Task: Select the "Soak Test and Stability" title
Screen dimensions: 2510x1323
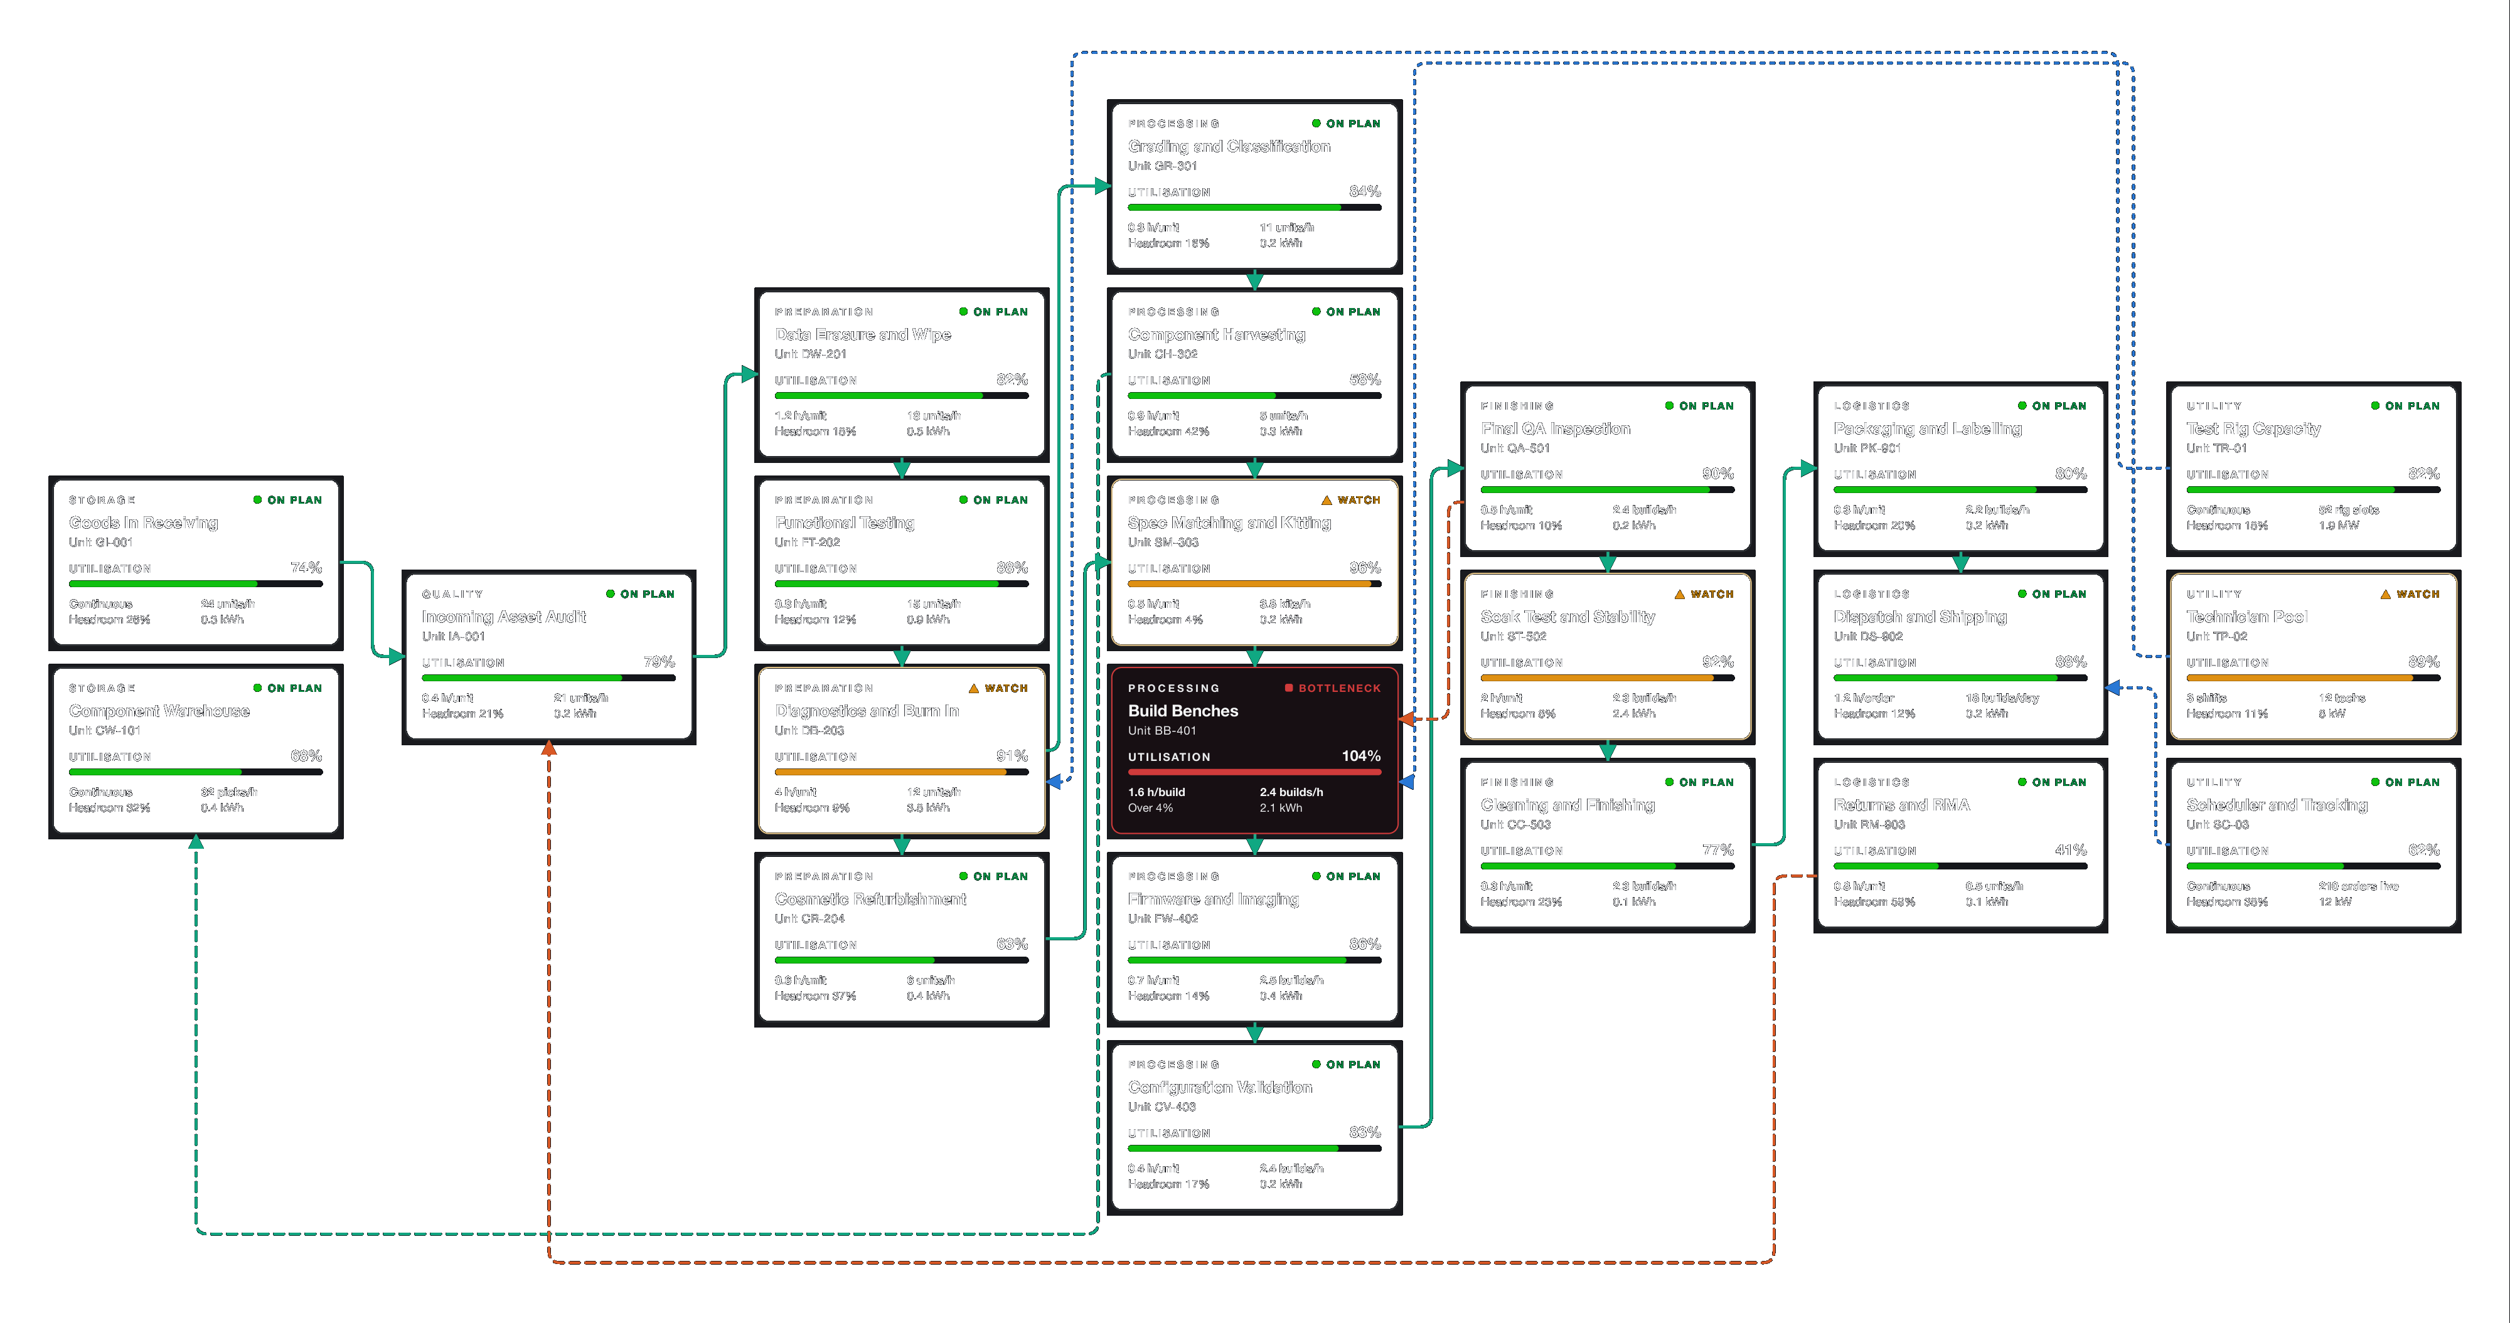Action: click(1567, 617)
